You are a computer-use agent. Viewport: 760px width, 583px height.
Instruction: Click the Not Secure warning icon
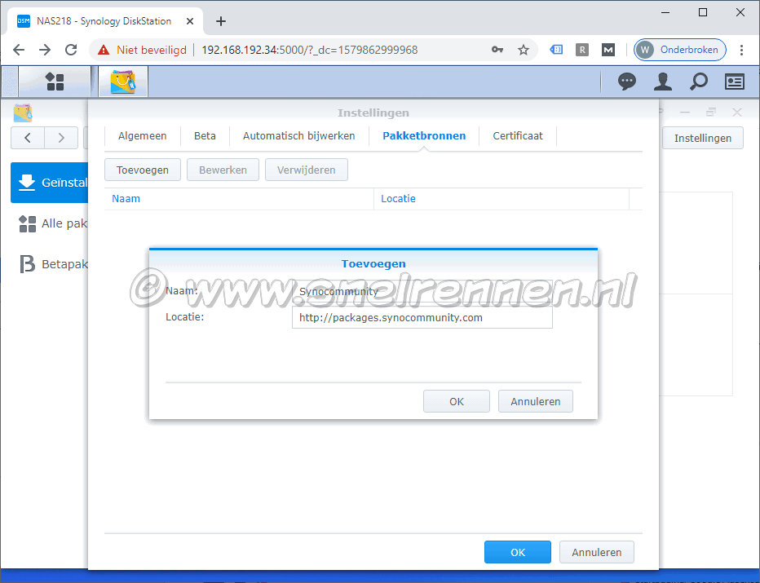click(104, 50)
